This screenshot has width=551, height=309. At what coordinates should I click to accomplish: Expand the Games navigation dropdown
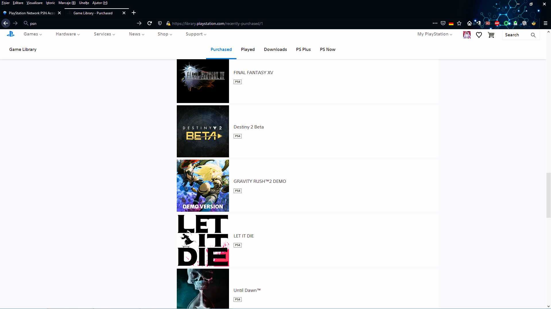[32, 34]
